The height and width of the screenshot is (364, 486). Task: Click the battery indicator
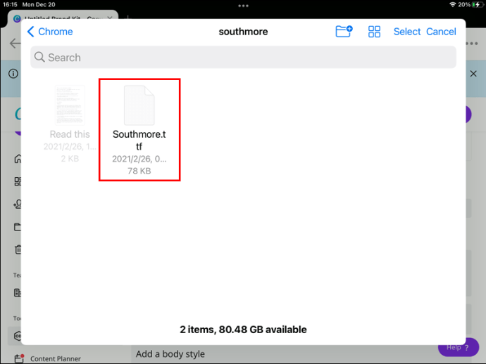pos(478,4)
